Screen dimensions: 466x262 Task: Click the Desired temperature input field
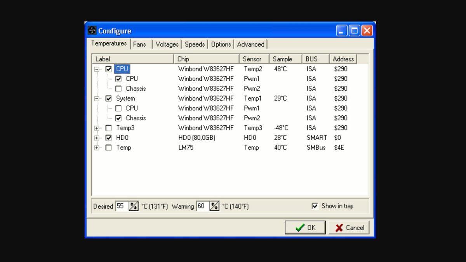click(x=122, y=206)
